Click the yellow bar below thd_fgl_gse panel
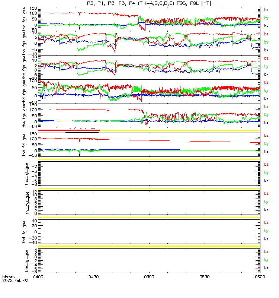 click(x=149, y=246)
